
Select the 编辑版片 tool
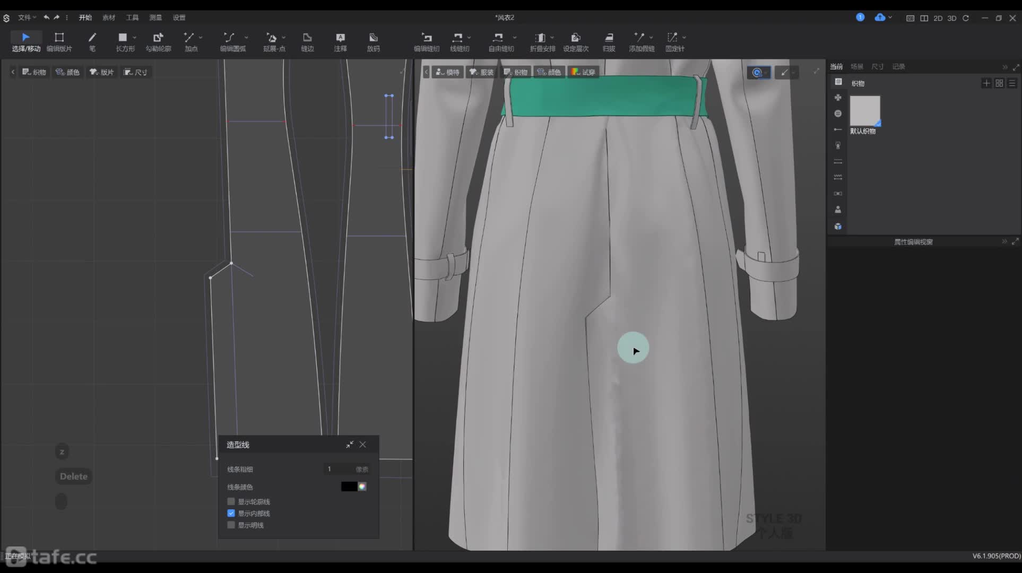59,41
